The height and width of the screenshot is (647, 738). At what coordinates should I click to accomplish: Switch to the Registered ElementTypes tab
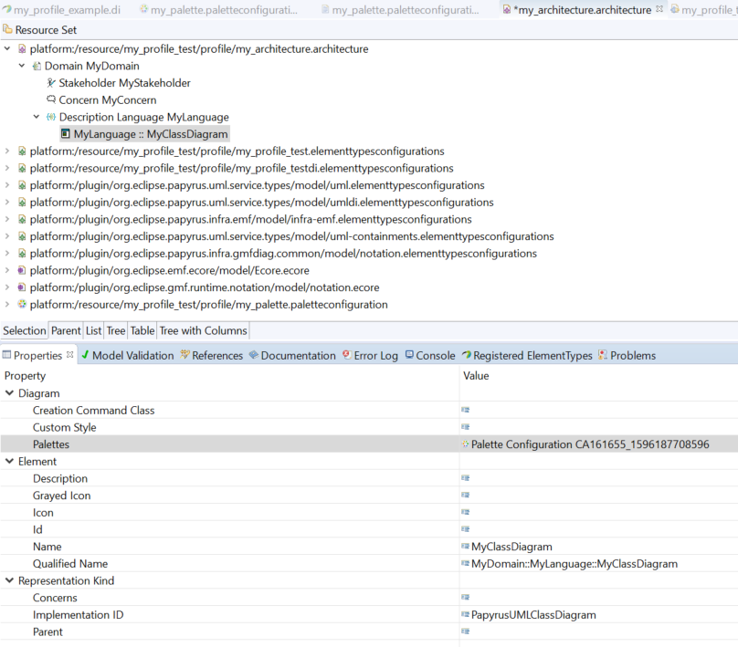tap(527, 356)
